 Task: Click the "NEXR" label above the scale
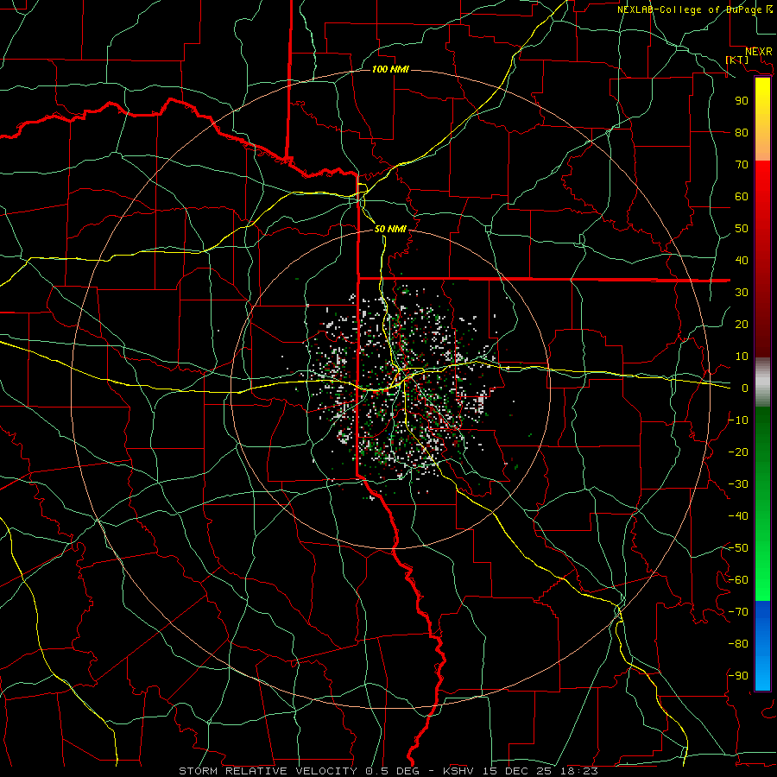[x=759, y=52]
